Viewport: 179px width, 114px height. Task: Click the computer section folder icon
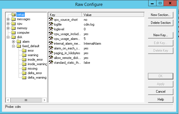14,33
